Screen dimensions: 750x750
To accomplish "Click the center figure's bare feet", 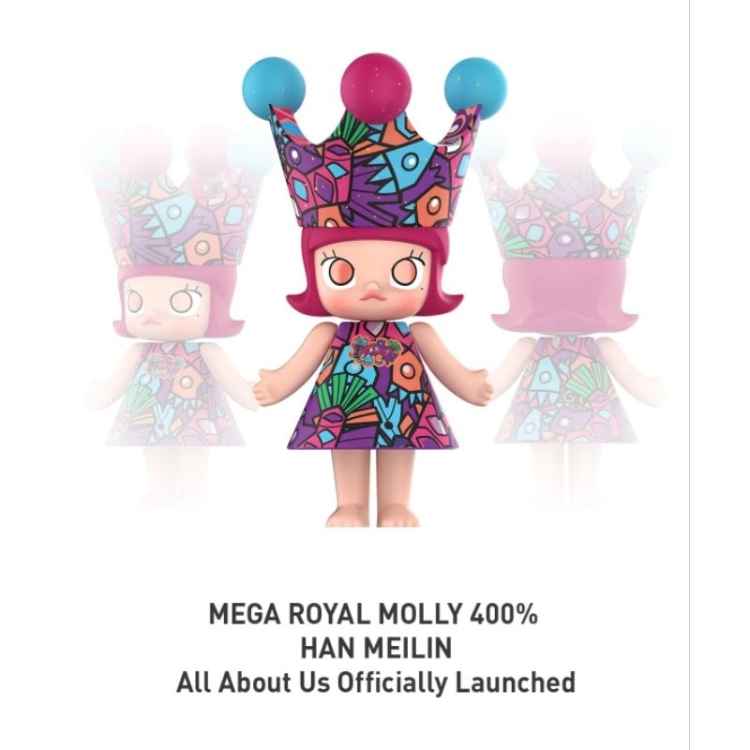I will [x=373, y=517].
